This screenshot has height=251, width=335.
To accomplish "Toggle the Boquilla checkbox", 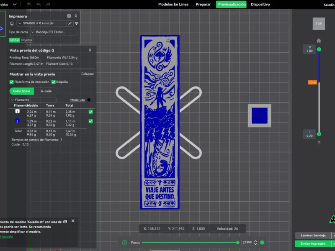I will coord(54,82).
